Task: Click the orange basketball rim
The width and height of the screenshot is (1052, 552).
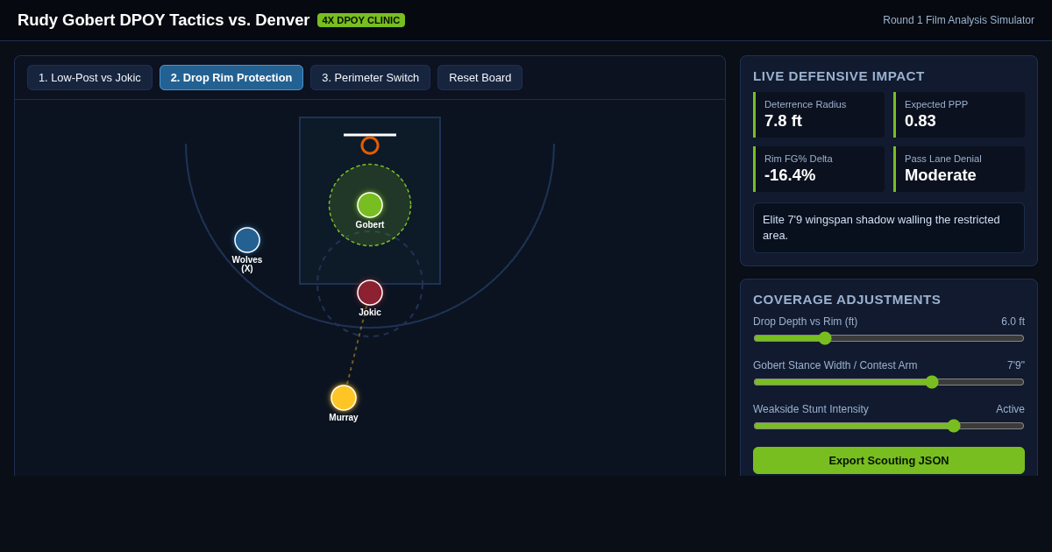Action: coord(370,145)
